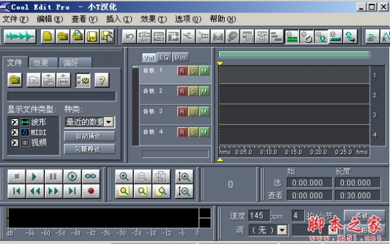Undo the last action
Image resolution: width=390 pixels, height=245 pixels.
(x=129, y=36)
